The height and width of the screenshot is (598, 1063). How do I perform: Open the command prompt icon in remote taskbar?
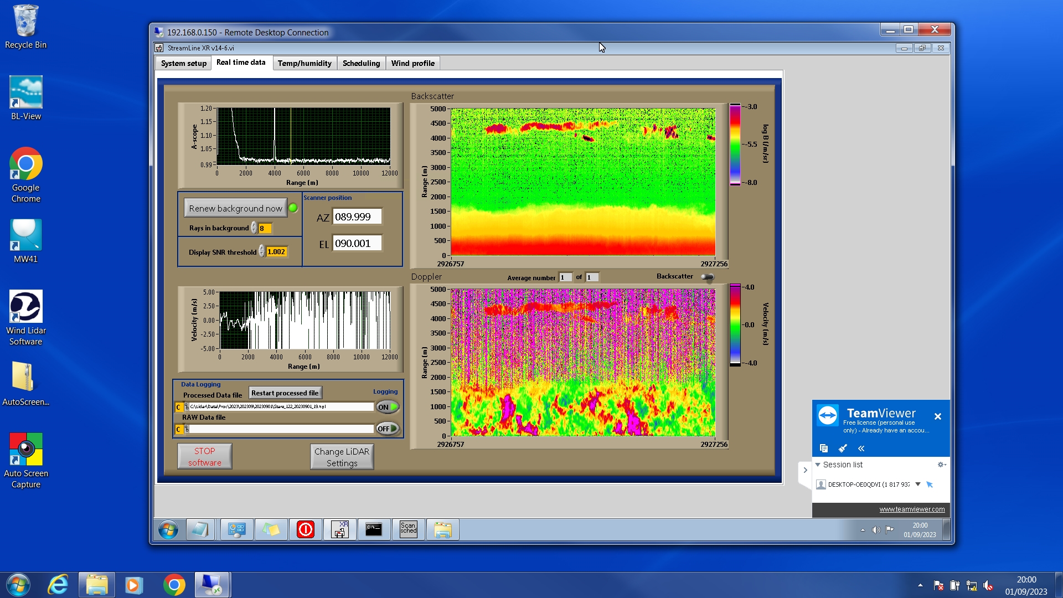pyautogui.click(x=374, y=529)
